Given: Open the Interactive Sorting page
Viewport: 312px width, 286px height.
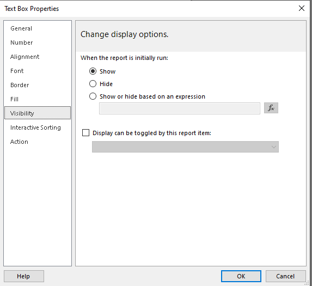Looking at the screenshot, I should pos(35,127).
